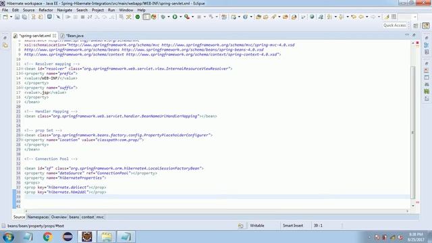Click the Save toolbar icon
The image size is (432, 243).
pyautogui.click(x=17, y=17)
